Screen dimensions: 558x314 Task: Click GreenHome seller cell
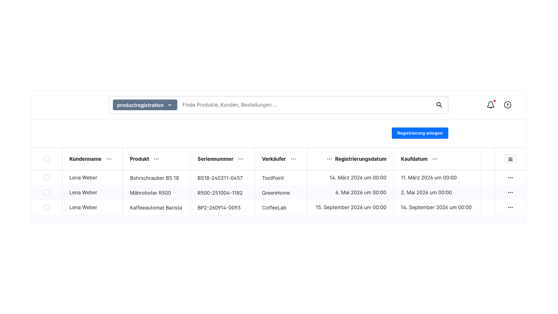click(276, 193)
